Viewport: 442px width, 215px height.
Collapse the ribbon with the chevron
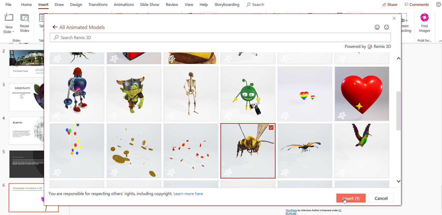[440, 41]
